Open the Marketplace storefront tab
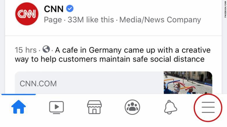 (x=94, y=107)
